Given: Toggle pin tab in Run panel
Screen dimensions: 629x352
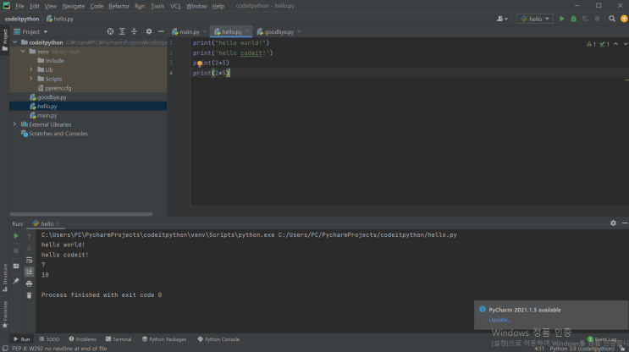Looking at the screenshot, I should [15, 281].
